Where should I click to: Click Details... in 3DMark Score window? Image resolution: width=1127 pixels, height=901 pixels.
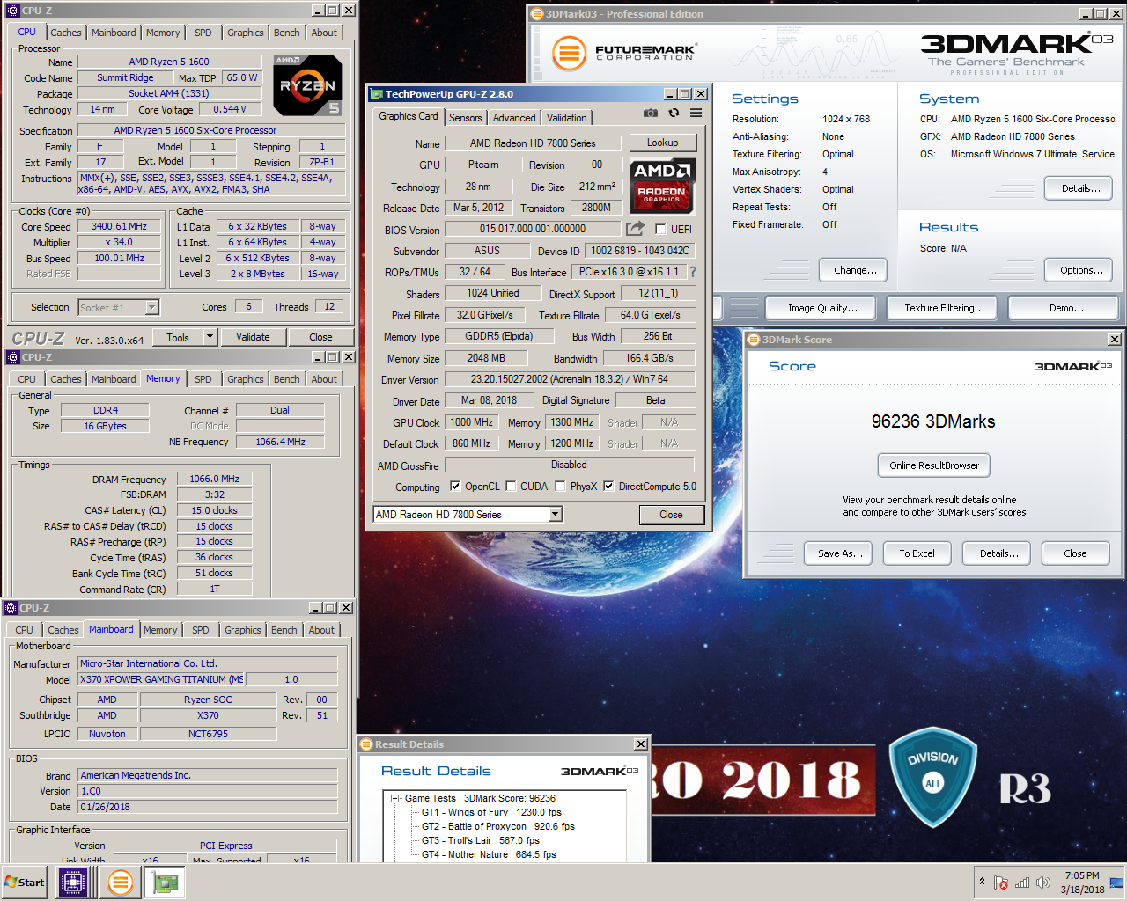998,553
